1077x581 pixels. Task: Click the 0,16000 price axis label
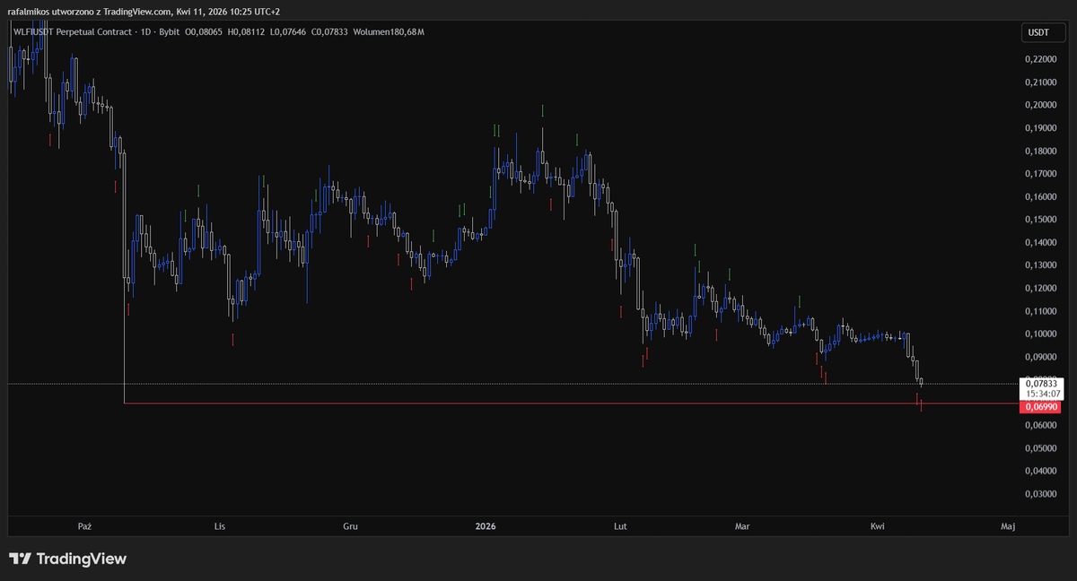coord(1040,196)
